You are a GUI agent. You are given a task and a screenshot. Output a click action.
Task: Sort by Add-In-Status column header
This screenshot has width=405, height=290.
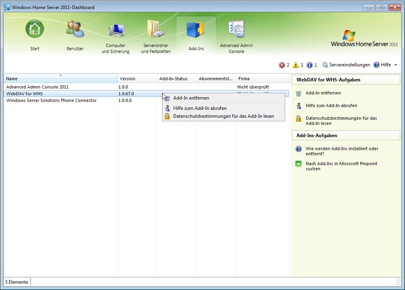point(177,79)
